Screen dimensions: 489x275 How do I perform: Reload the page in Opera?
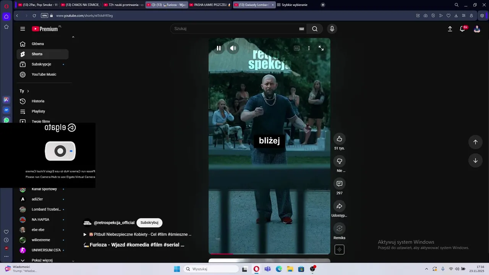click(x=34, y=16)
